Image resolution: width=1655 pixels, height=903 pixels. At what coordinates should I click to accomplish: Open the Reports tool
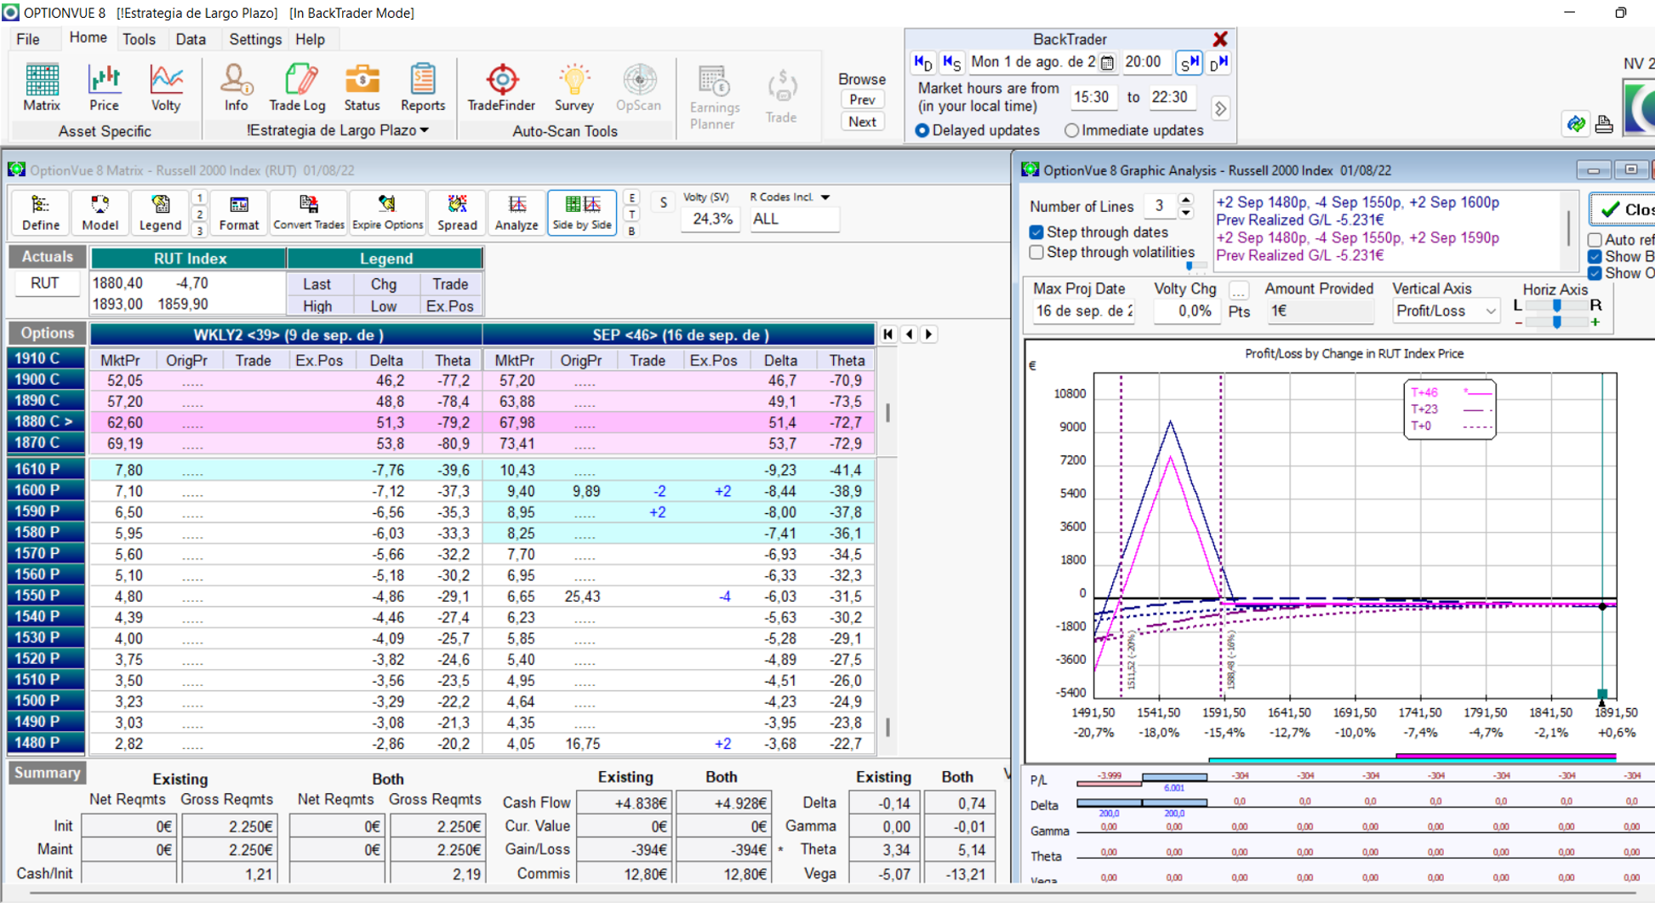pyautogui.click(x=423, y=88)
